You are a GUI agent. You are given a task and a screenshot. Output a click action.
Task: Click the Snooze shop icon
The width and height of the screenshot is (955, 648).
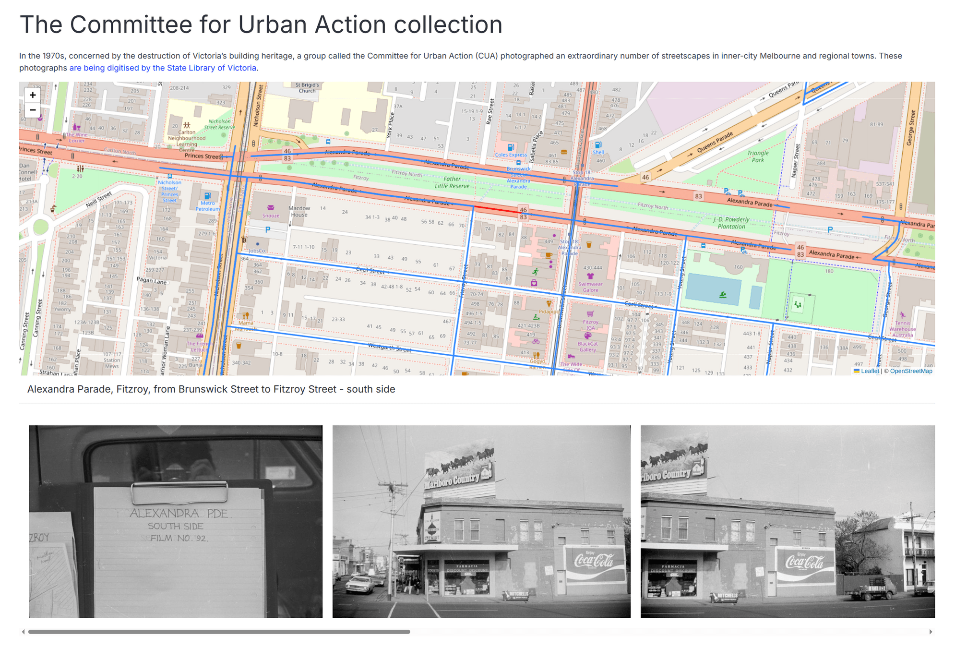pyautogui.click(x=271, y=208)
